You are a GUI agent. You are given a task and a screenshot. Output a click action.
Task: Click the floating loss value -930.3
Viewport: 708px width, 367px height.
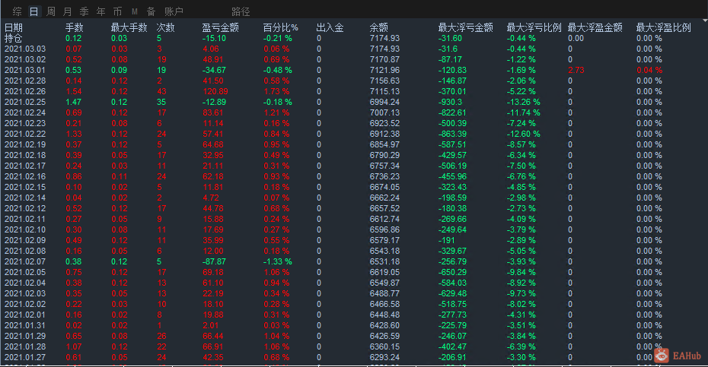pos(450,102)
